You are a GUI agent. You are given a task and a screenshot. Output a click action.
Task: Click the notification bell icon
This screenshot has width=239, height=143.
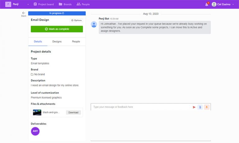coord(207,4)
